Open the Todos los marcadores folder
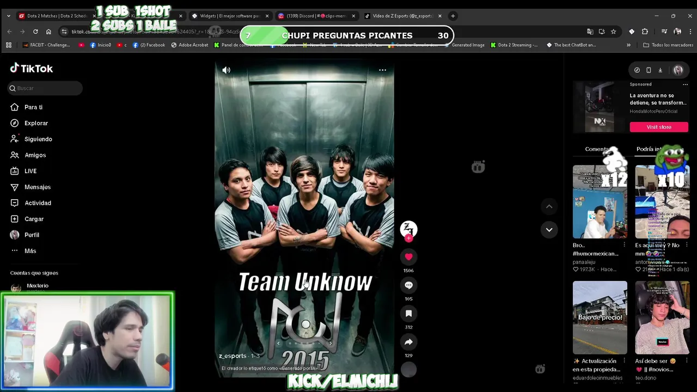This screenshot has height=392, width=697. pyautogui.click(x=668, y=45)
